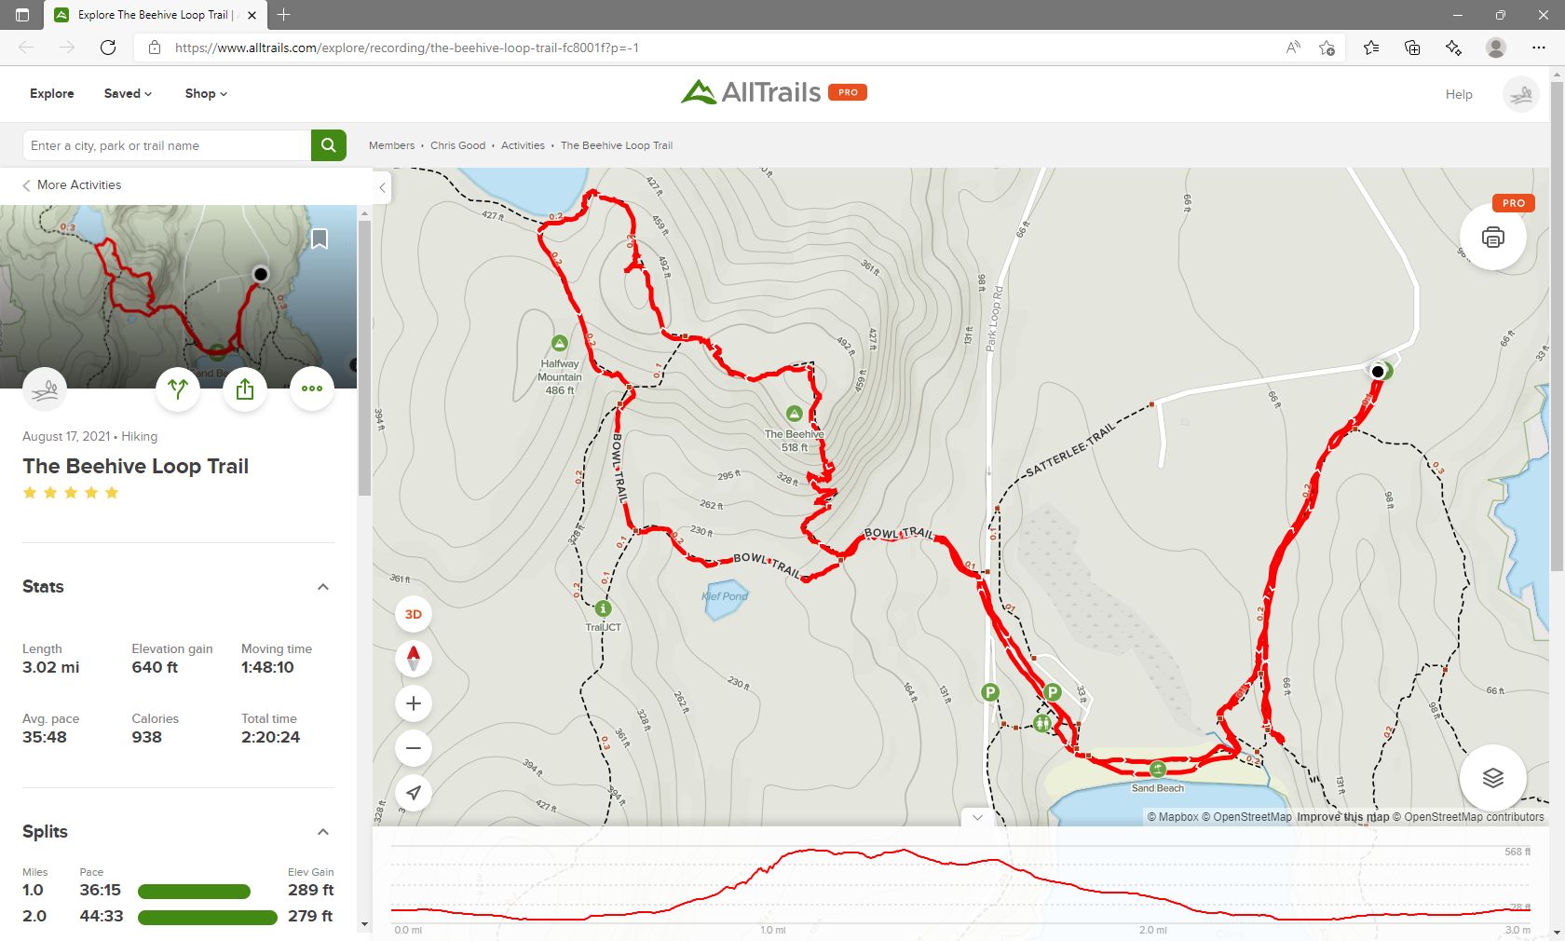This screenshot has height=941, width=1565.
Task: Open the three-dots more options button
Action: point(312,389)
